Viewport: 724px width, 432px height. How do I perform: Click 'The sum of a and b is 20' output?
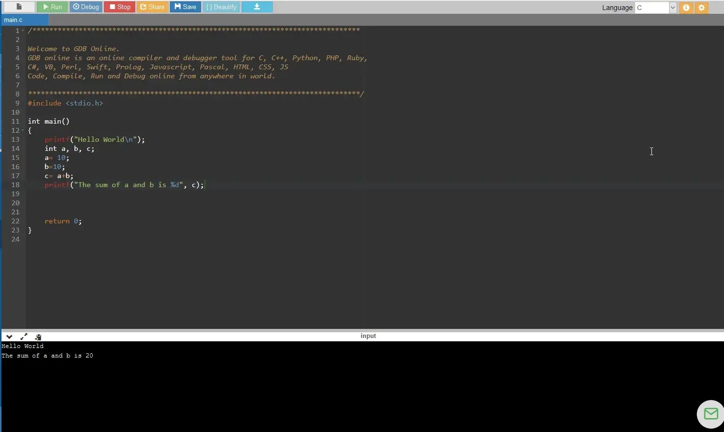(x=47, y=356)
